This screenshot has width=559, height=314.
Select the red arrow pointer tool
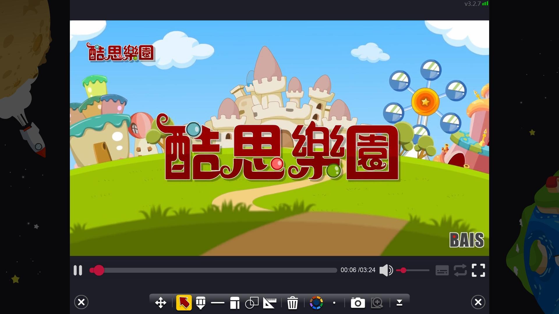pos(184,303)
